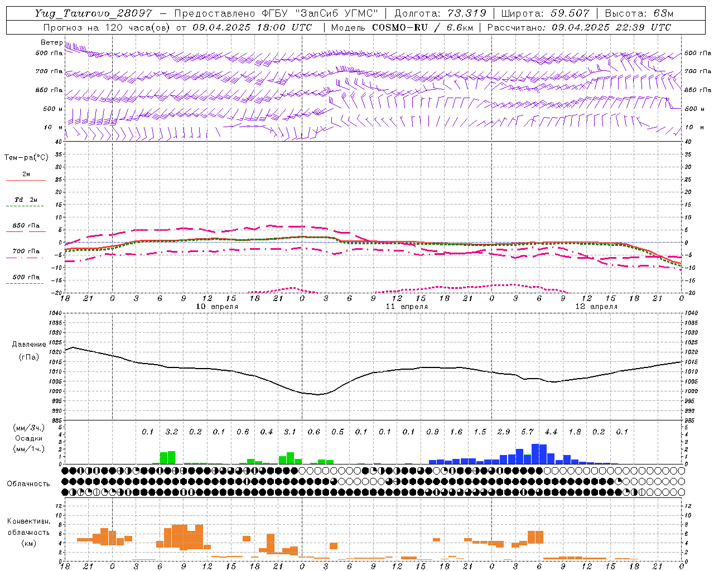Click the '(мм/3ч.)' units label
Screen dimensions: 714x571
tap(29, 428)
